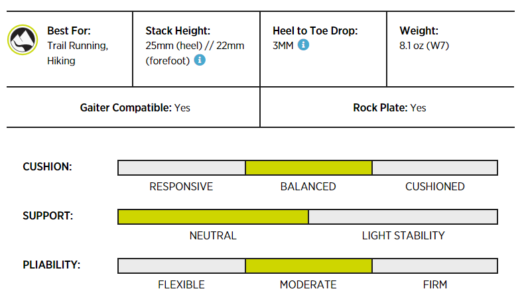Screen dimensions: 524x301
Task: Select the highlighted Moderate pliability segment
Action: (308, 266)
